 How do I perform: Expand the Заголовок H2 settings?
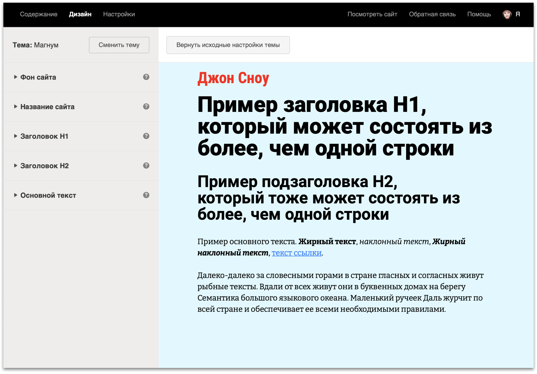(x=16, y=166)
